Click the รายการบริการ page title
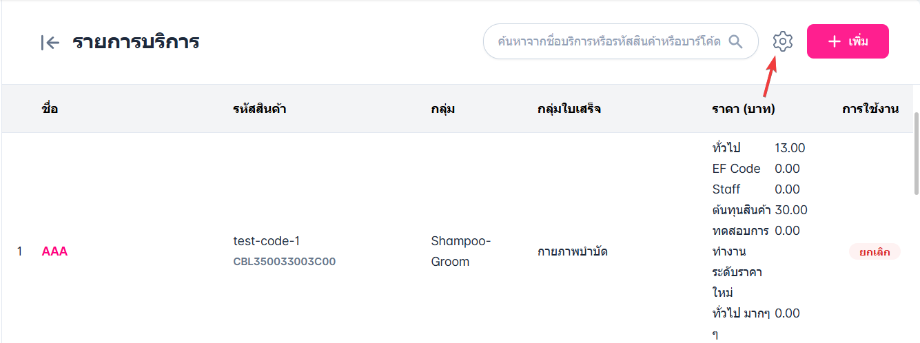This screenshot has height=343, width=920. (136, 42)
